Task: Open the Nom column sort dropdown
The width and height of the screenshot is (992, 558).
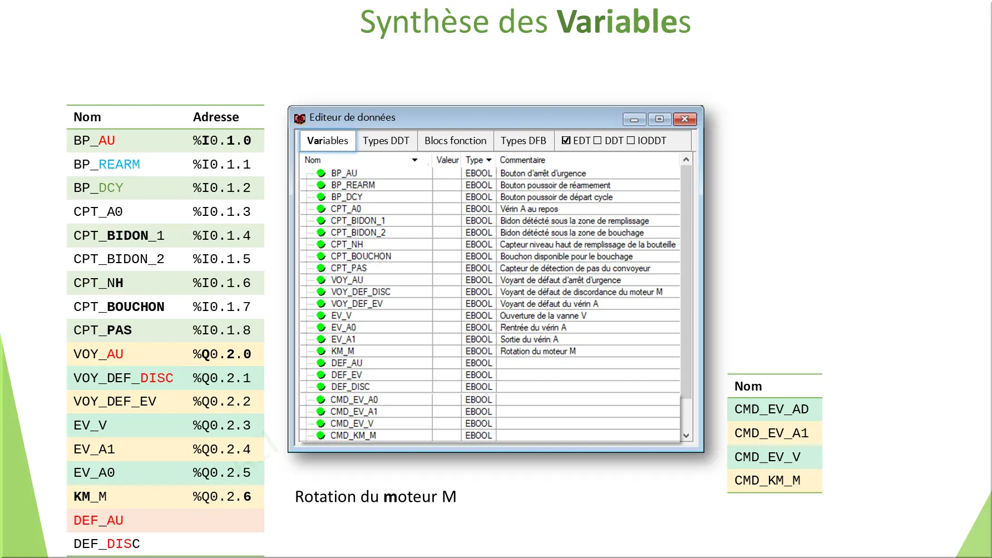Action: coord(414,160)
